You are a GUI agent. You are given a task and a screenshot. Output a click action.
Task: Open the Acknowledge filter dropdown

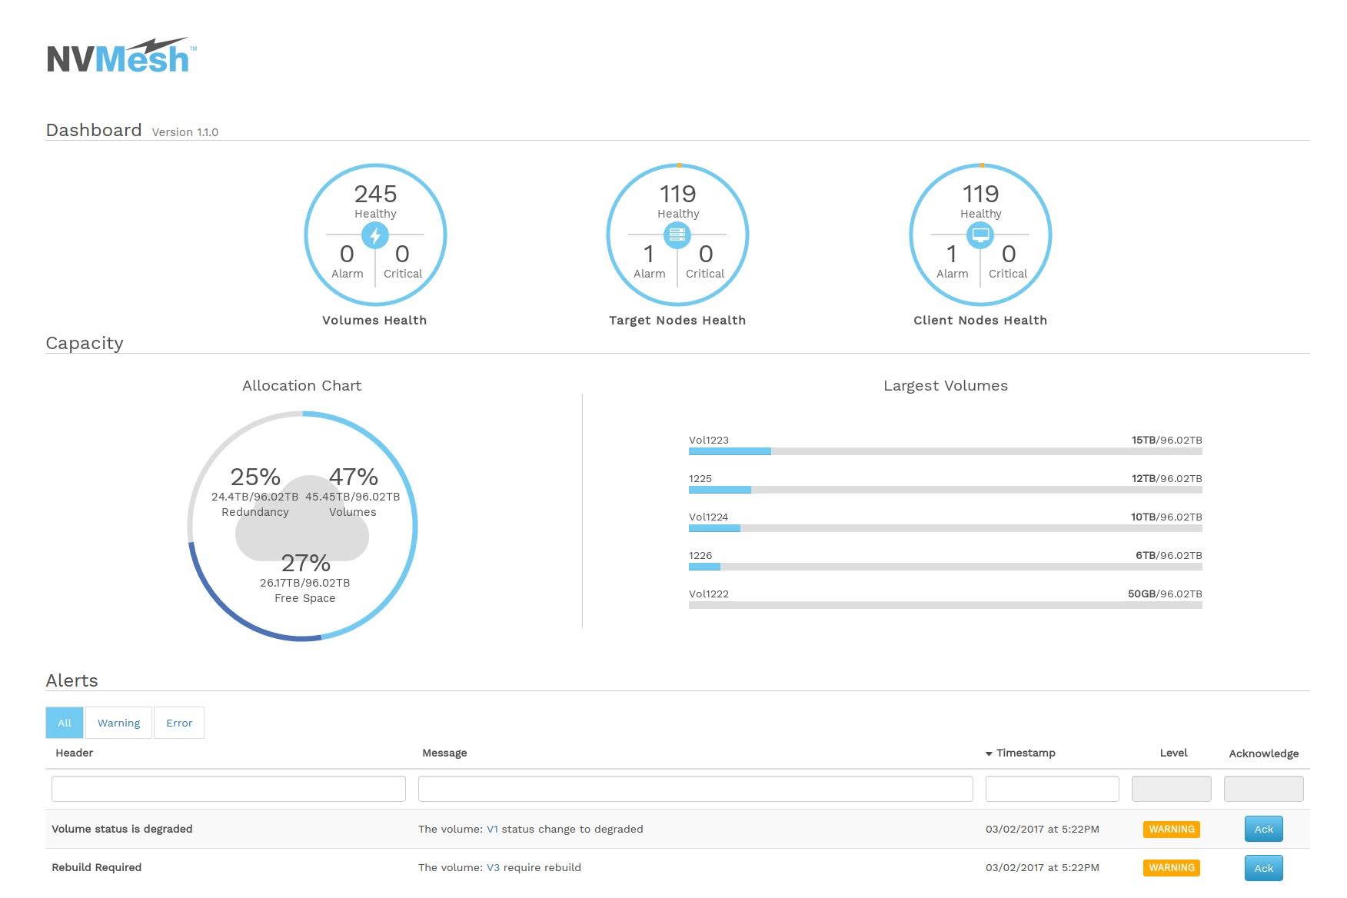coord(1263,789)
